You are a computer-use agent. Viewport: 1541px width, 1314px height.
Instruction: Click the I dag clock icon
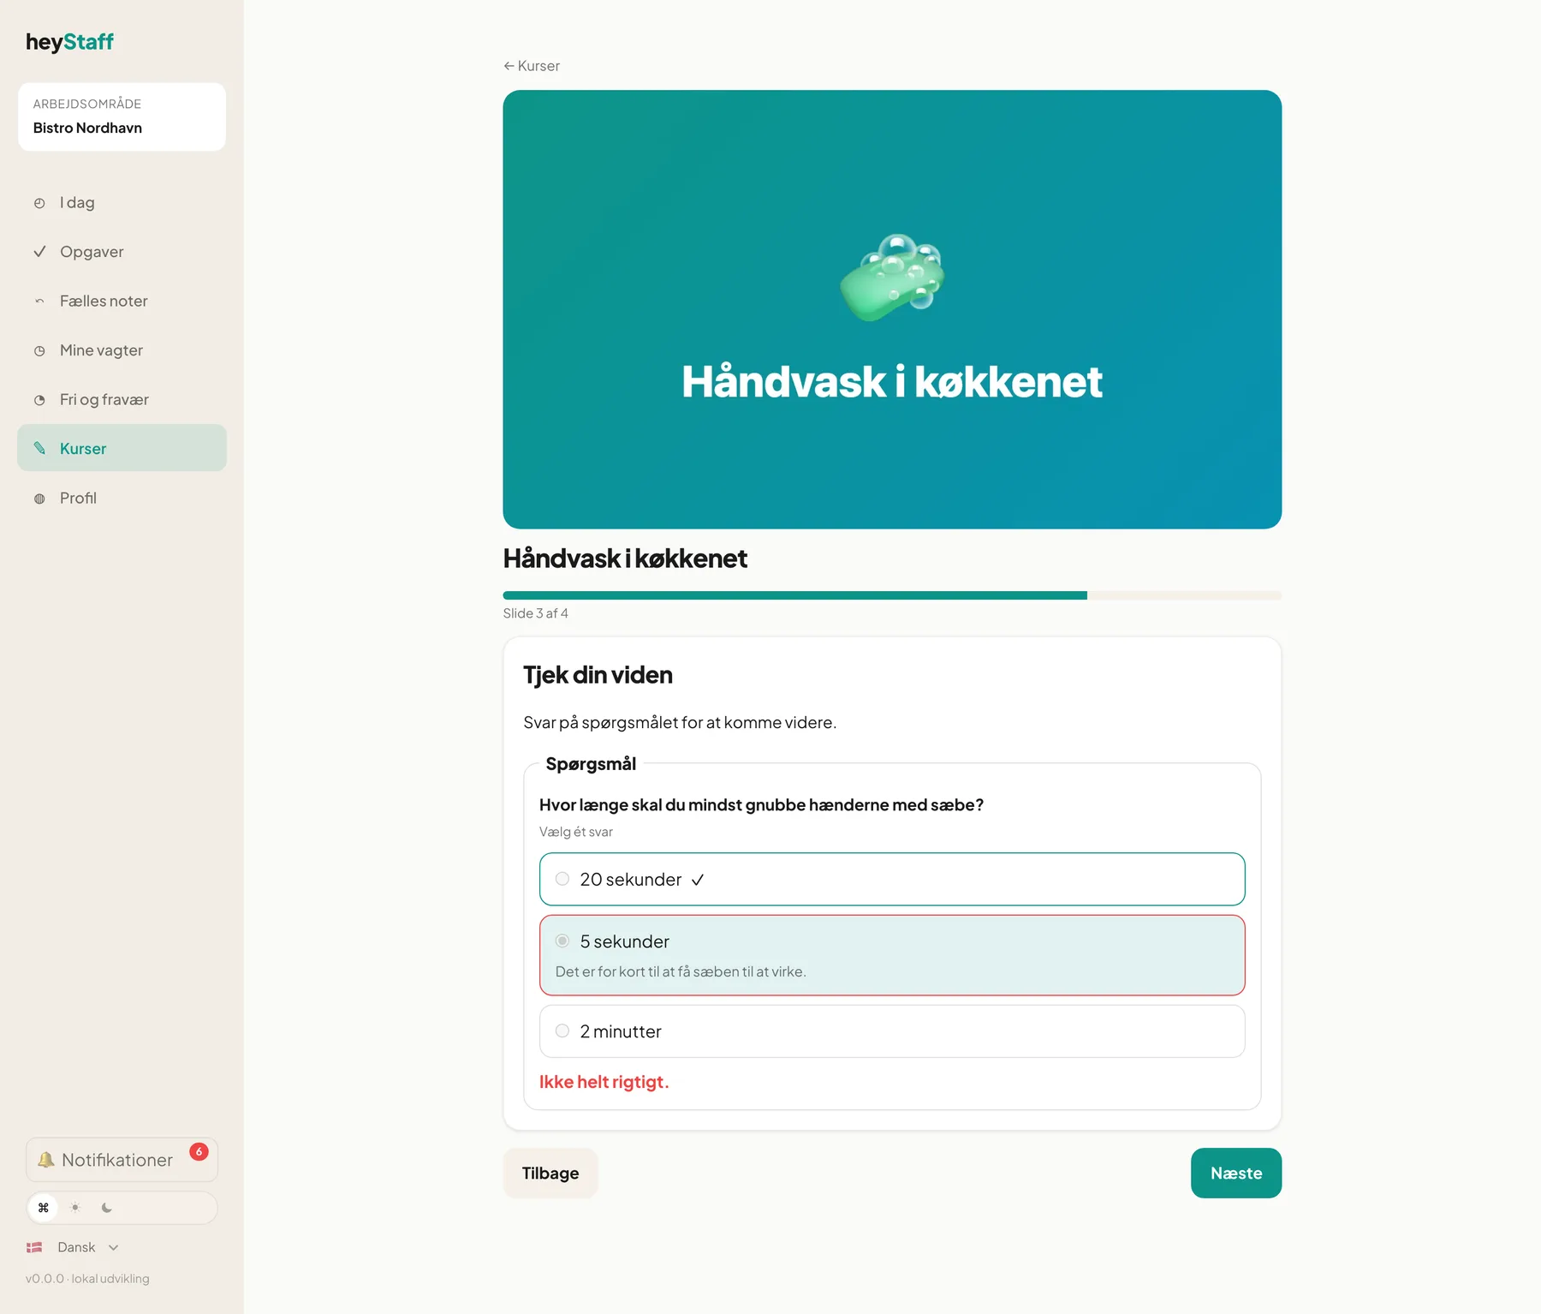point(39,203)
